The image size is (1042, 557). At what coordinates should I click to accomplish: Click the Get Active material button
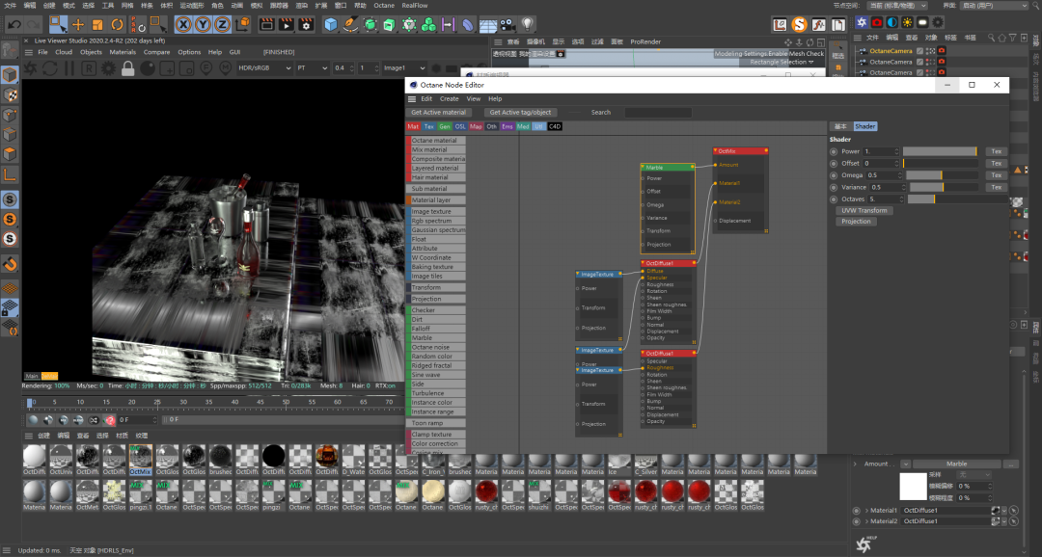[439, 112]
